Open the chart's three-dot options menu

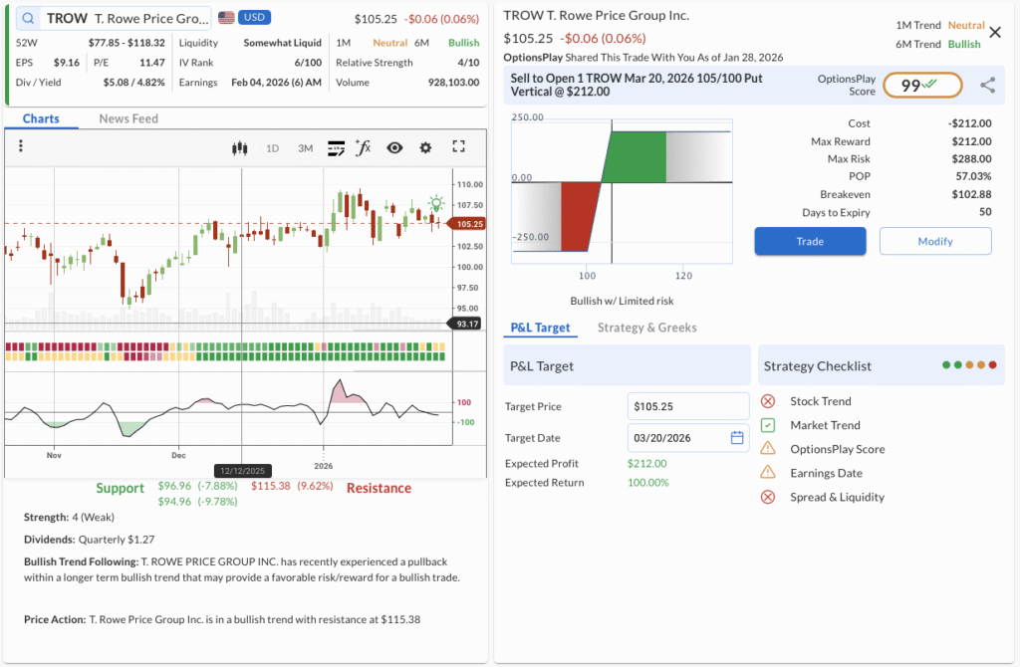20,146
